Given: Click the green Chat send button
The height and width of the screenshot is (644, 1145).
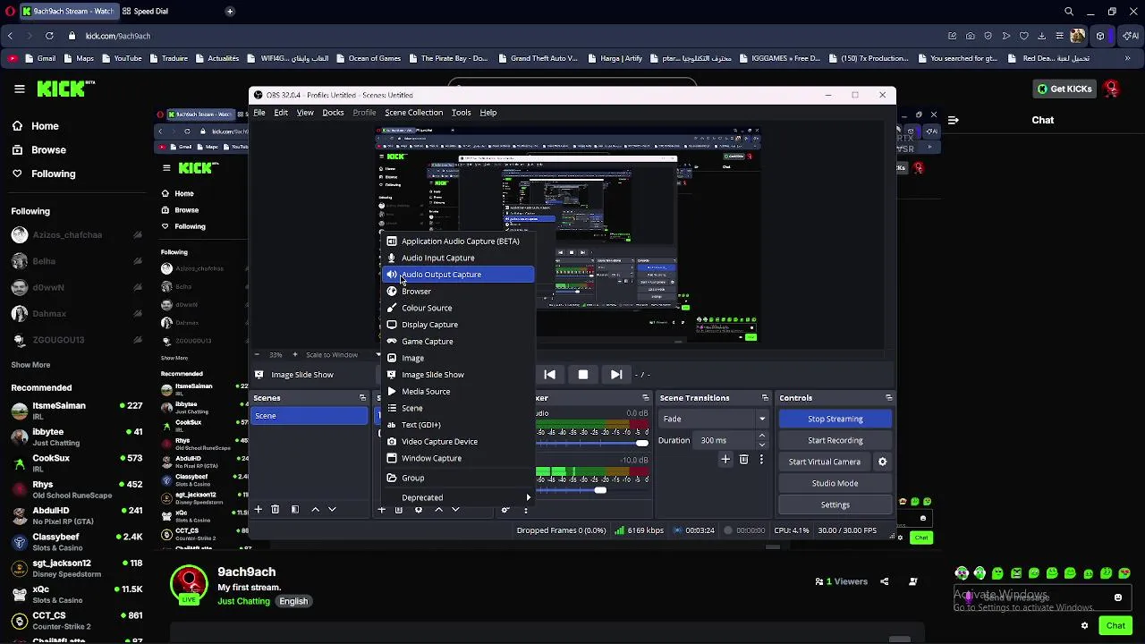Looking at the screenshot, I should click(1115, 625).
